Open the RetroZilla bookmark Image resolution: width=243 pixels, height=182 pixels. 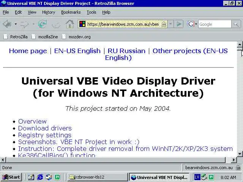point(16,37)
